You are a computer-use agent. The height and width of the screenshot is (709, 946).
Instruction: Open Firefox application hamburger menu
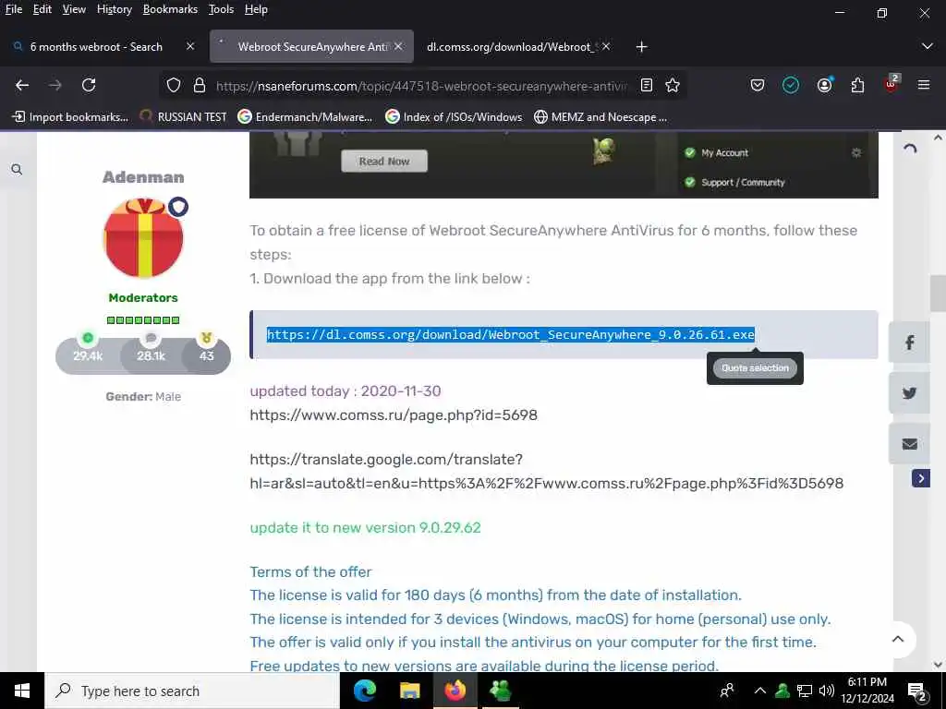coord(924,86)
